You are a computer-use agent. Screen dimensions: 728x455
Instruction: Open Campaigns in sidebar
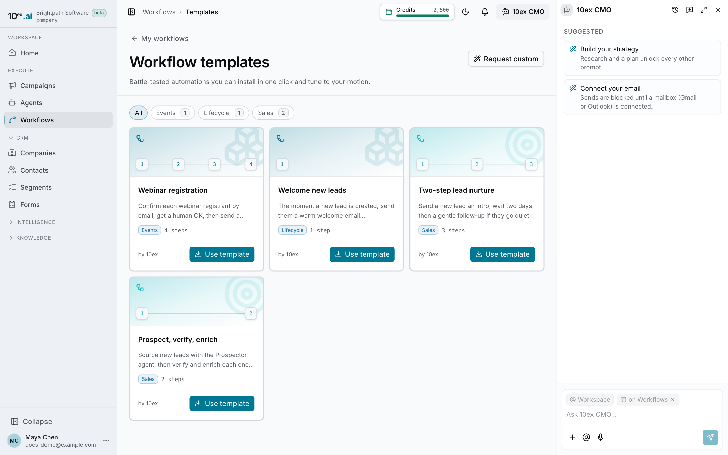(58, 86)
